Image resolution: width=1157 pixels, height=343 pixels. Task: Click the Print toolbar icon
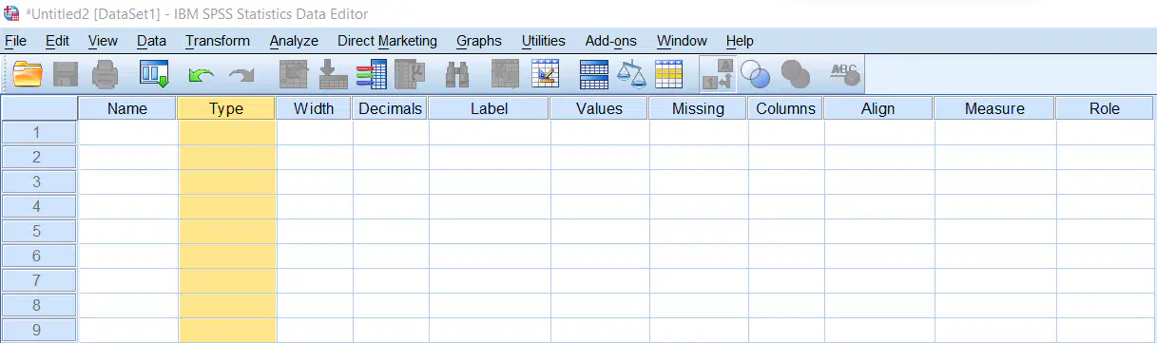click(106, 73)
